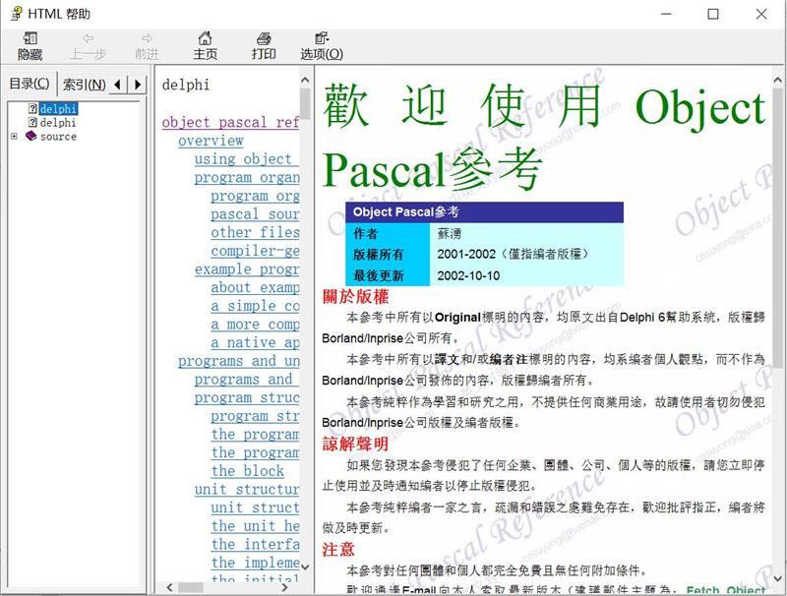The height and width of the screenshot is (596, 787).
Task: Open the 'a native ap' link
Action: [255, 342]
